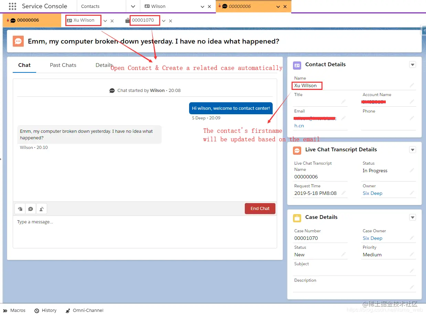
Task: Click the Live Chat Transcript Details card icon
Action: click(297, 150)
